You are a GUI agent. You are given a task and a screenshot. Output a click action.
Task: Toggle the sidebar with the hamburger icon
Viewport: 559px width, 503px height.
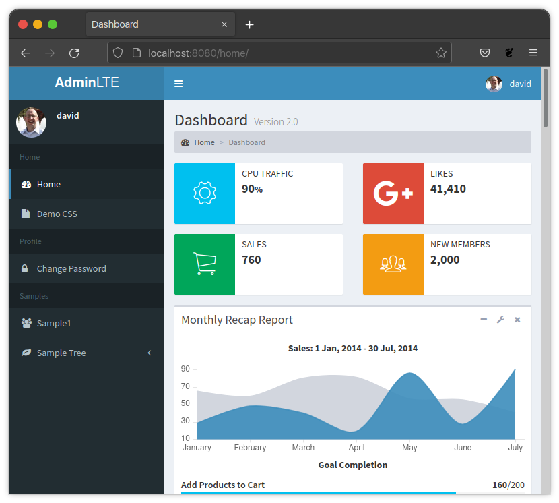(178, 84)
